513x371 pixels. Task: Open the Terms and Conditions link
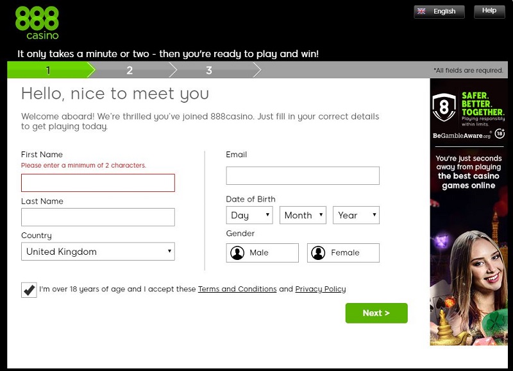click(x=237, y=289)
